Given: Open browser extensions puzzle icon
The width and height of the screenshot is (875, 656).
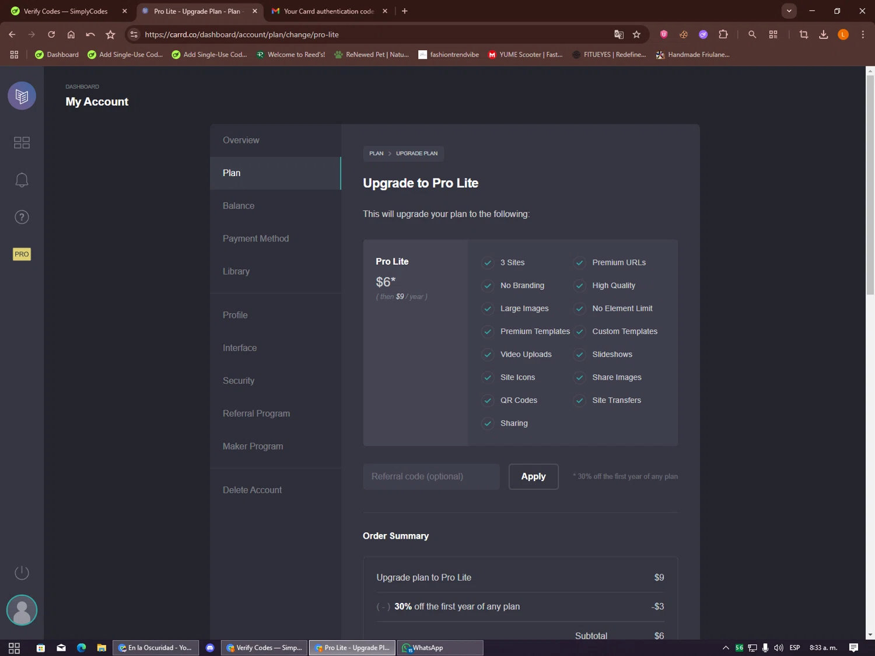Looking at the screenshot, I should pos(723,34).
